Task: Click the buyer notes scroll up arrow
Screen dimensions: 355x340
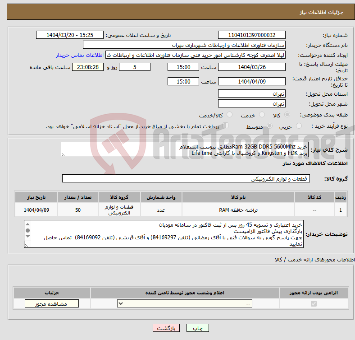Action: (27, 224)
